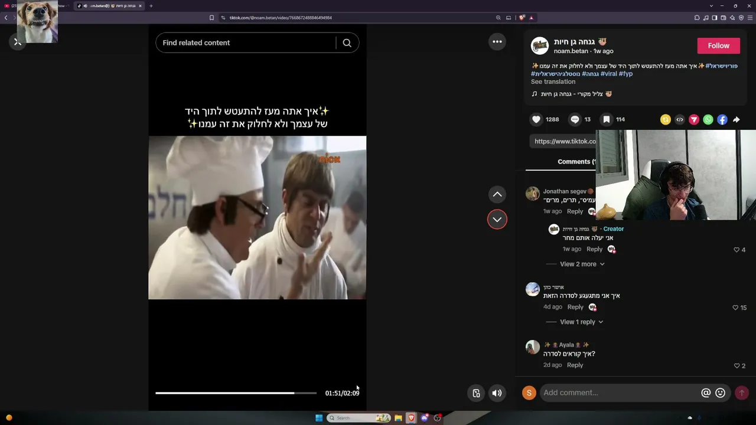The width and height of the screenshot is (756, 425).
Task: Like the comment with 15 likes
Action: tap(735, 308)
